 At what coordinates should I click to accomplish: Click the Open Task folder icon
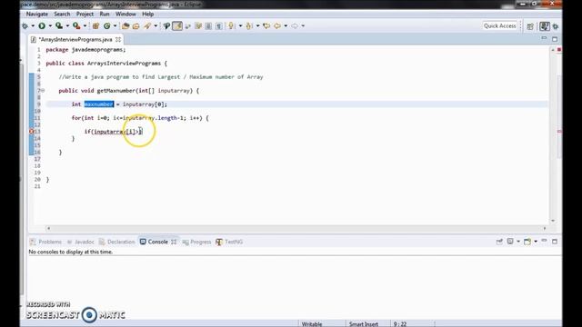pos(136,26)
